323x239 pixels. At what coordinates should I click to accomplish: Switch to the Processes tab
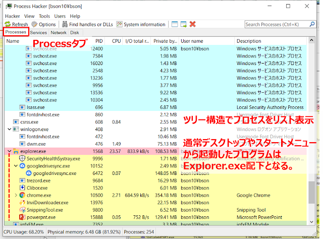point(16,32)
